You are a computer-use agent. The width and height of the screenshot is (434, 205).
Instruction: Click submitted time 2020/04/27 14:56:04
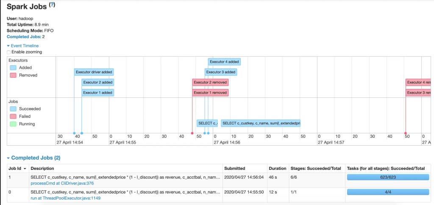pyautogui.click(x=244, y=177)
